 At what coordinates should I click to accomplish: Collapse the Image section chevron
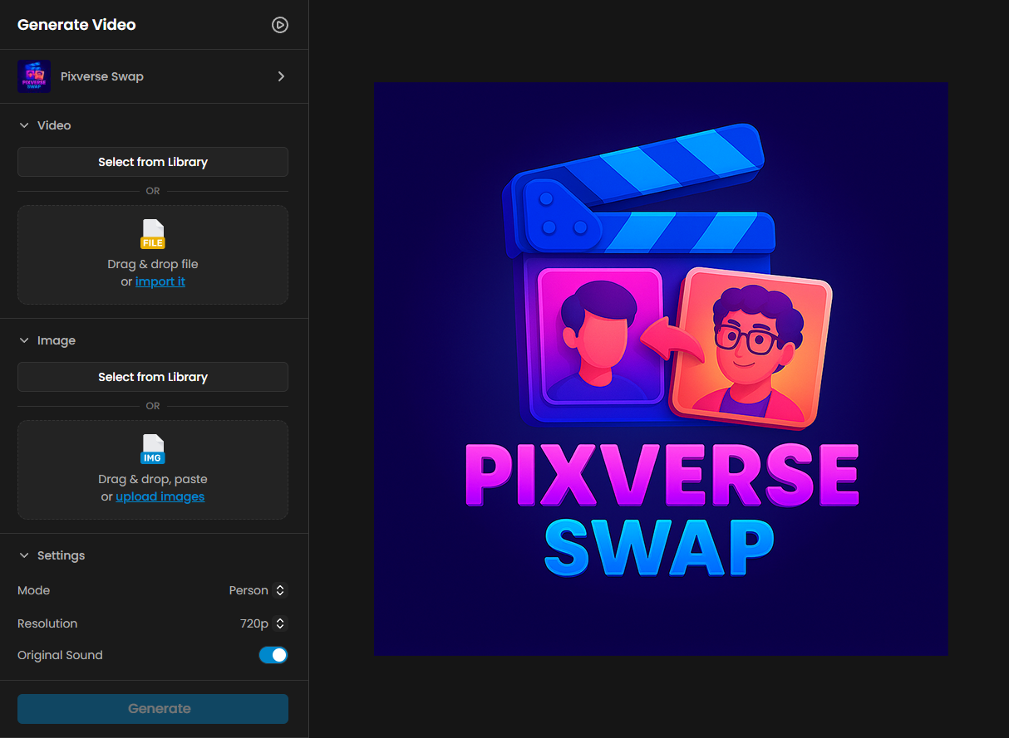pos(24,340)
